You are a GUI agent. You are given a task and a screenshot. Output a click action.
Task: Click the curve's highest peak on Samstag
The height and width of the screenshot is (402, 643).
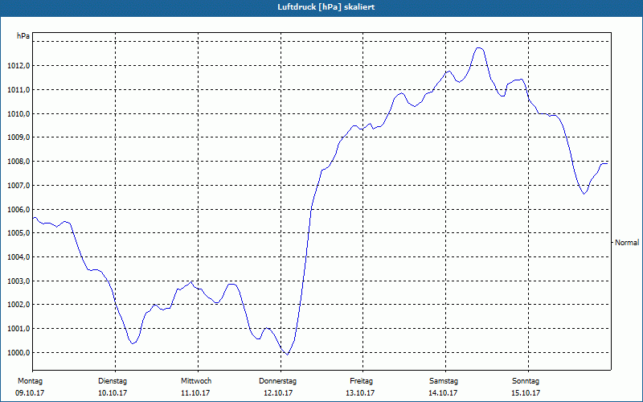479,48
